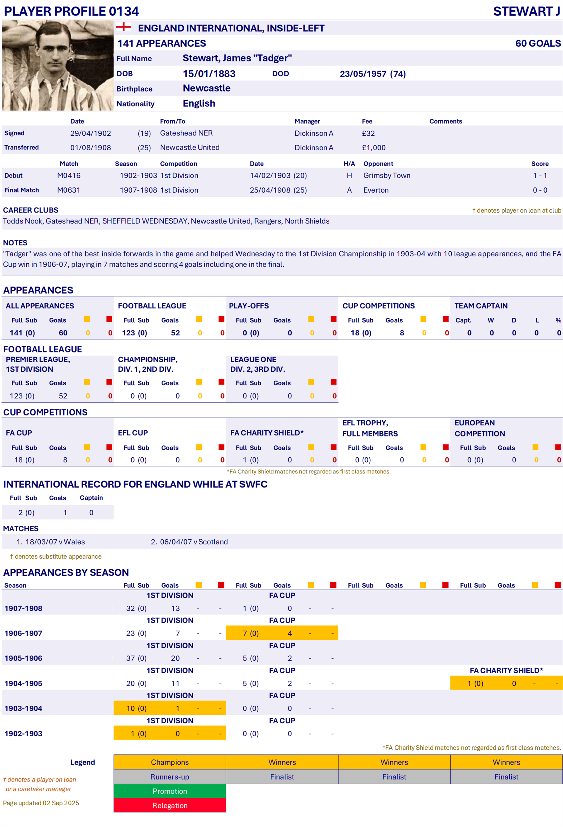Click the 18/03/07 v Wales match
The height and width of the screenshot is (827, 563).
55,541
